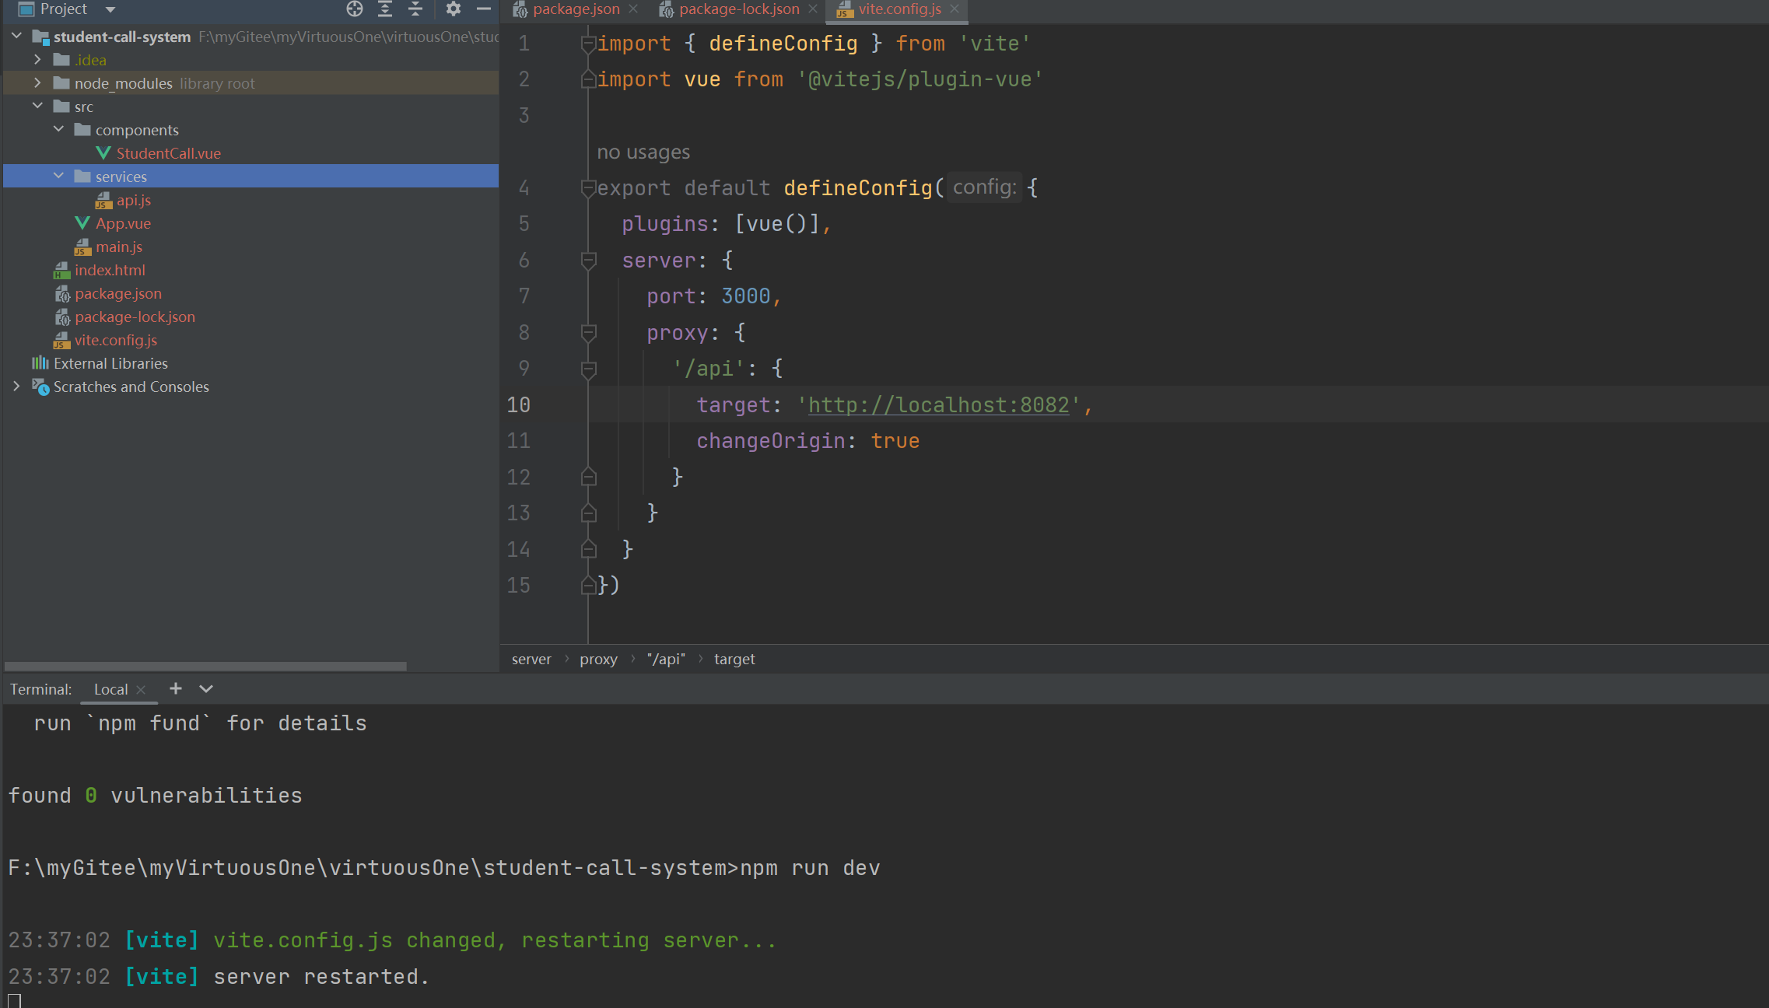Click the Scratches and Consoles icon

40,387
